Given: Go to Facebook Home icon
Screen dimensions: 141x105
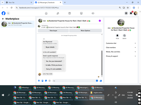Looking at the screenshot, I should pyautogui.click(x=46, y=13).
